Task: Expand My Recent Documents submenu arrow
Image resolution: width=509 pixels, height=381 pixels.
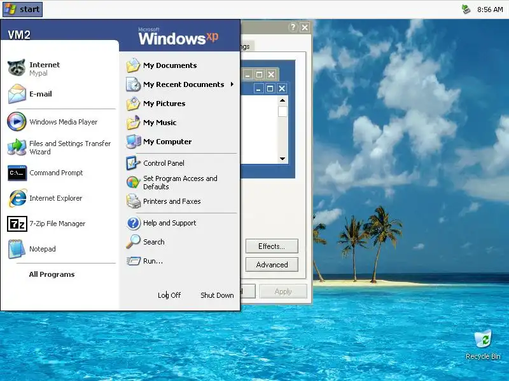Action: point(232,84)
